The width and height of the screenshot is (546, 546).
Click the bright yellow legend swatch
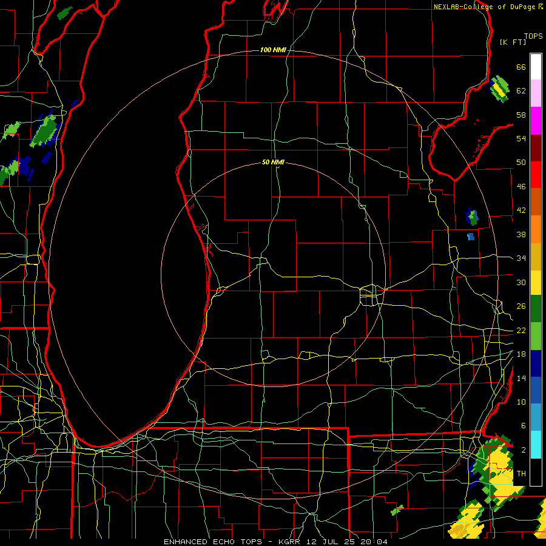(536, 282)
